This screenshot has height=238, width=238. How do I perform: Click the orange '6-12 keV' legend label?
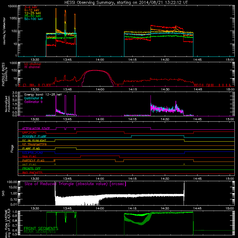[32, 10]
